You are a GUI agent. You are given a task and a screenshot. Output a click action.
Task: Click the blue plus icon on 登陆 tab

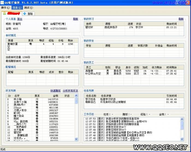point(25,14)
